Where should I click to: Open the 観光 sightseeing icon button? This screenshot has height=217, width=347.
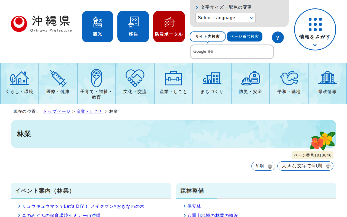[97, 27]
